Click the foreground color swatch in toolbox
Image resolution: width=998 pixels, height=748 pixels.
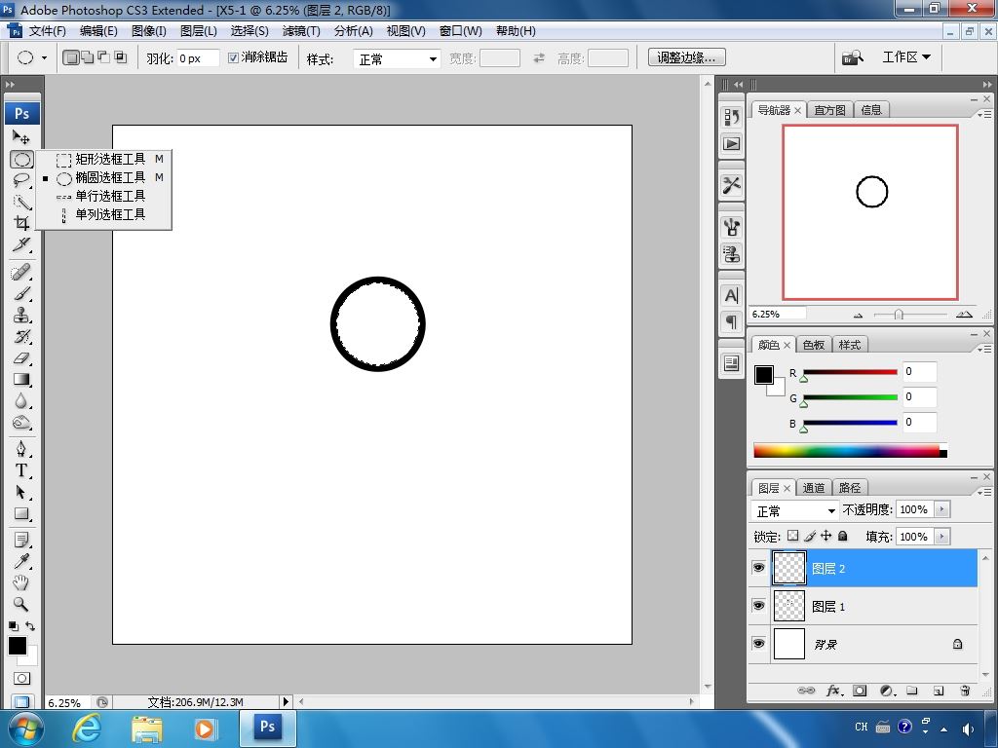(x=18, y=646)
